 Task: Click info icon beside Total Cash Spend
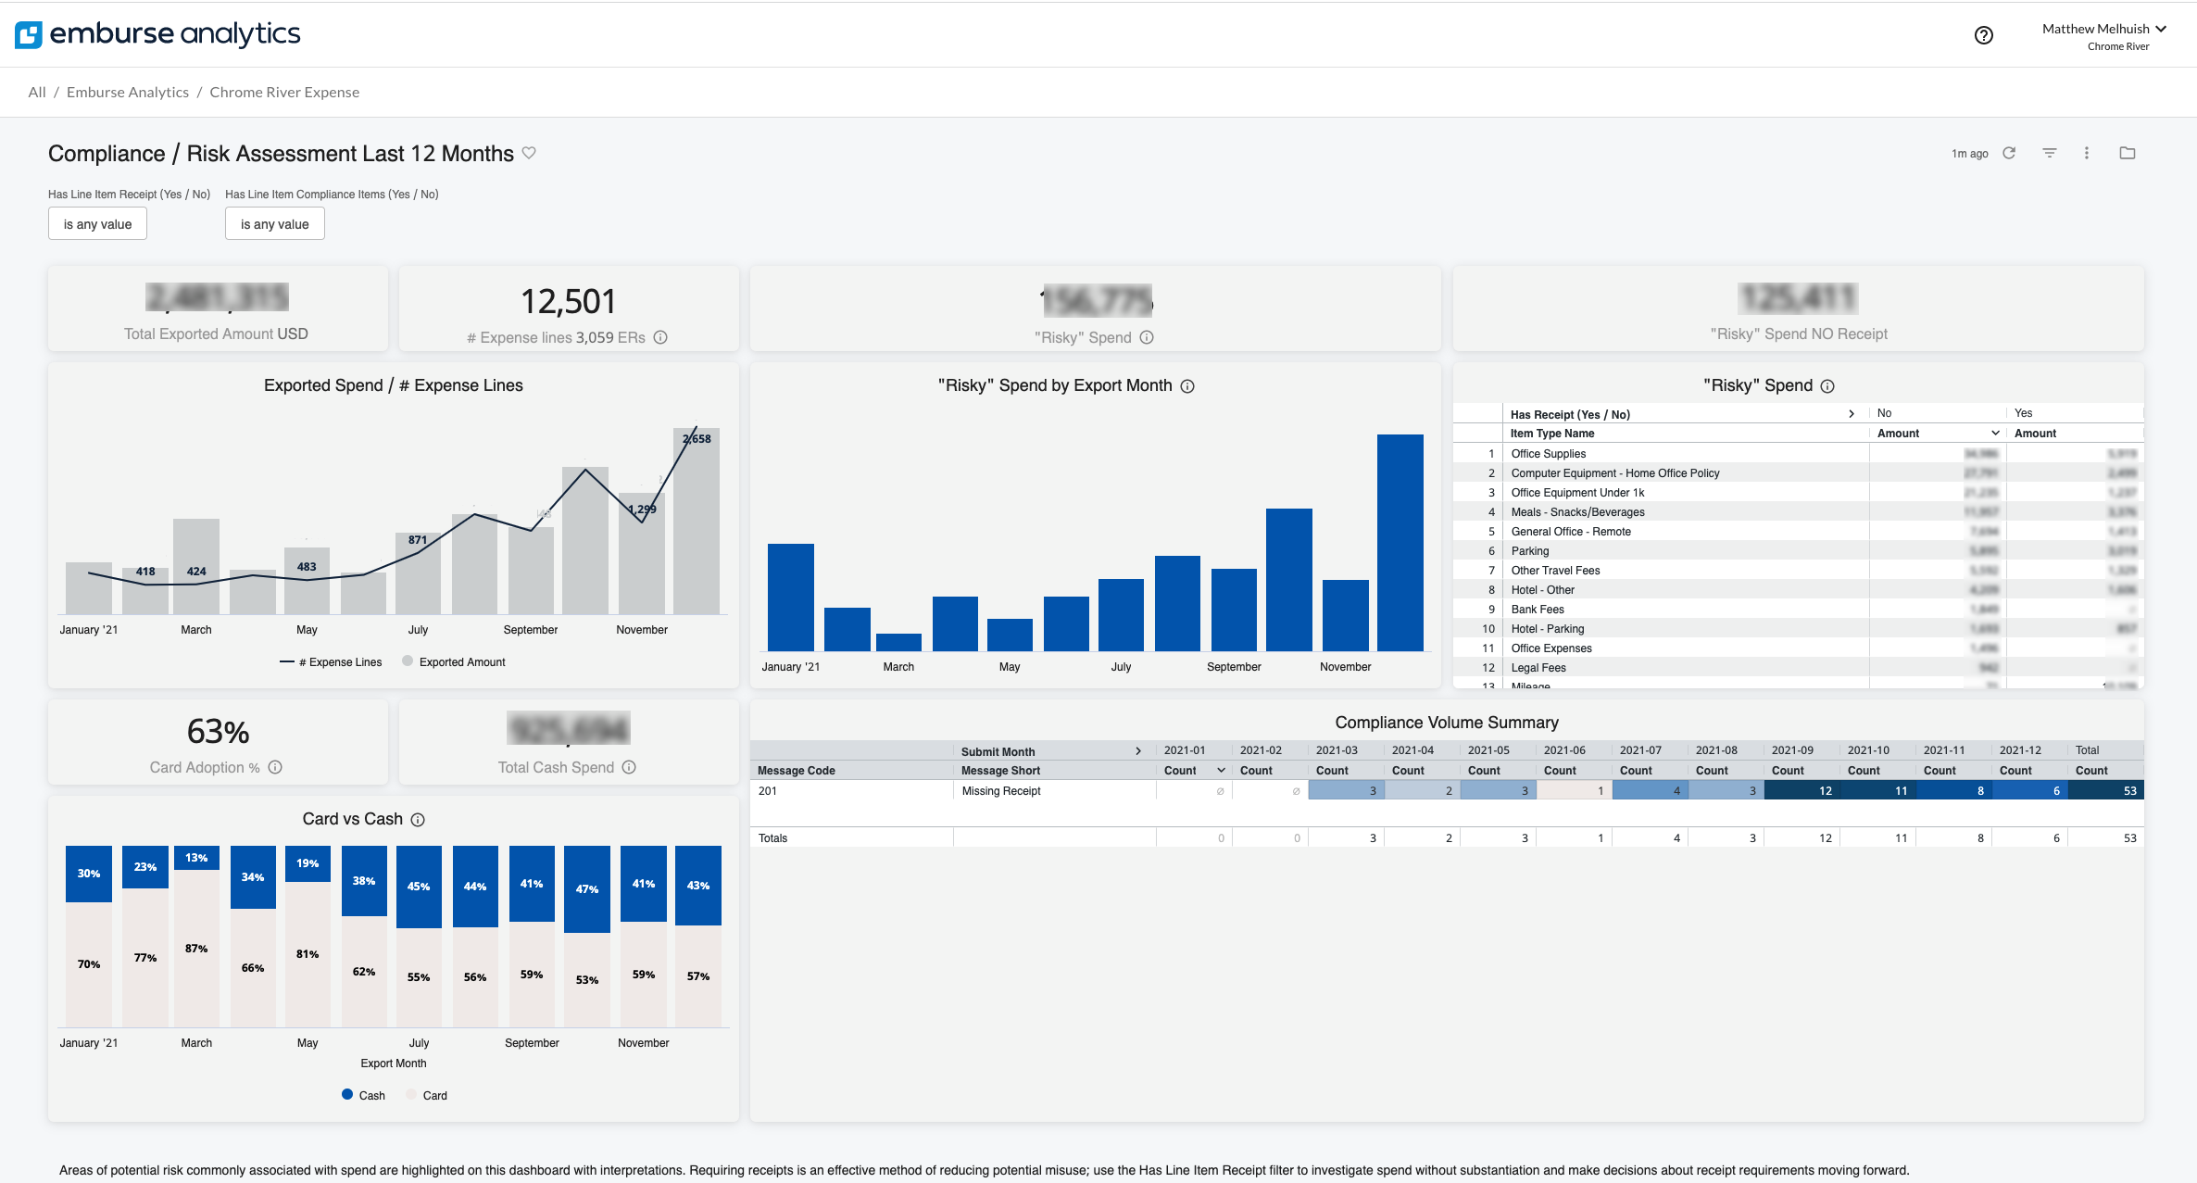point(629,767)
